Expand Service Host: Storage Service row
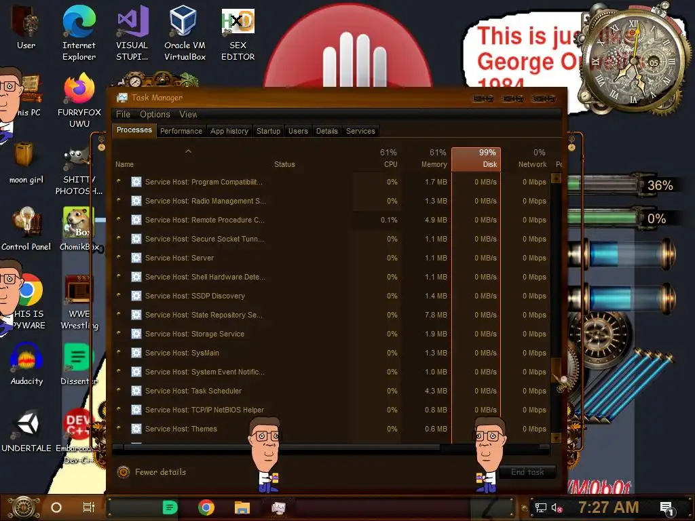 pyautogui.click(x=119, y=334)
